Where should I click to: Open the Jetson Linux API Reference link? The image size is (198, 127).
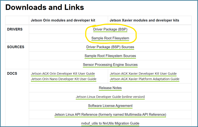point(110,115)
